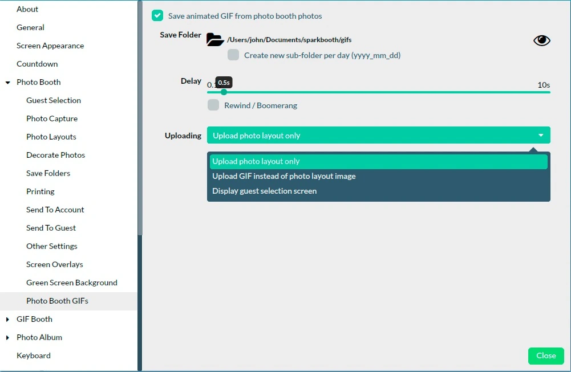571x372 pixels.
Task: Open the Uploading dropdown arrow
Action: 541,135
